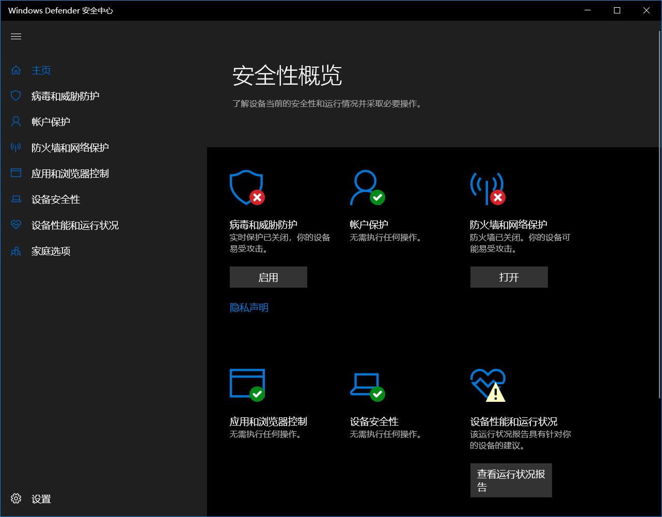This screenshot has width=662, height=517.
Task: Click text 实时保护已关闭，你的设备易受攻击。
Action: [x=280, y=243]
